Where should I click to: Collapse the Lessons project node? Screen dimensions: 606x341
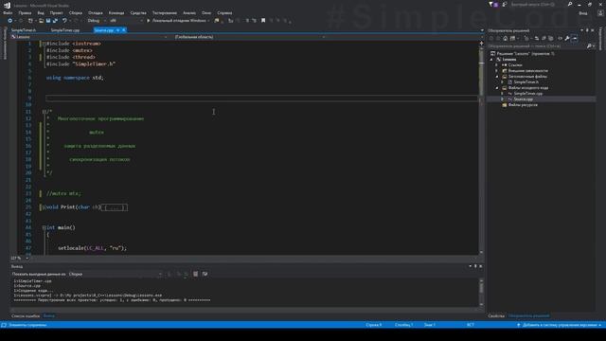(491, 60)
